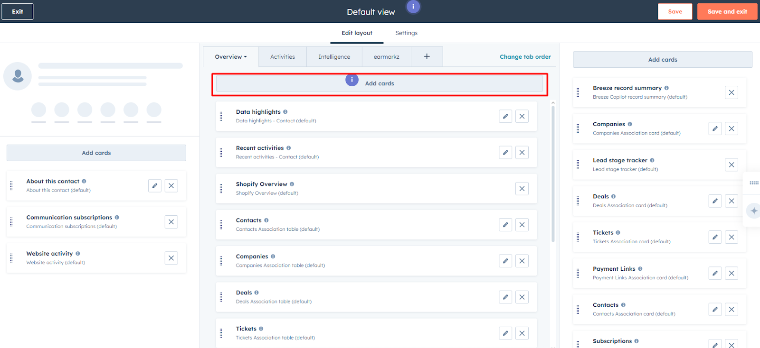Open the Overview tab dropdown
The image size is (760, 348).
click(231, 57)
